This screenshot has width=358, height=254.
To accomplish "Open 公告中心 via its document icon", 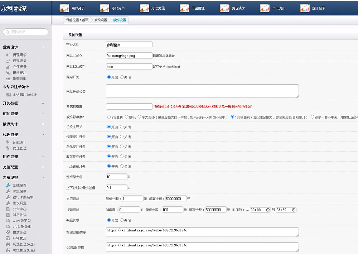I will coord(8,209).
